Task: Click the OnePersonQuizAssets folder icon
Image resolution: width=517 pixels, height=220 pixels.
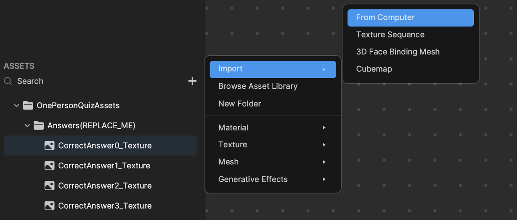Action: point(28,105)
